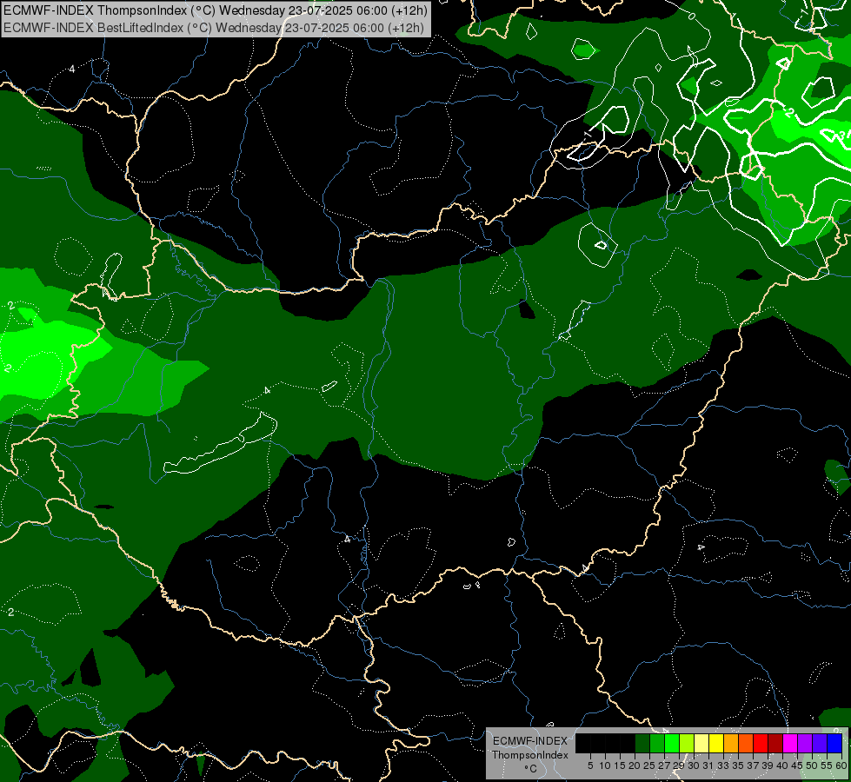
Task: Click the legend tick label 30
Action: coord(695,765)
